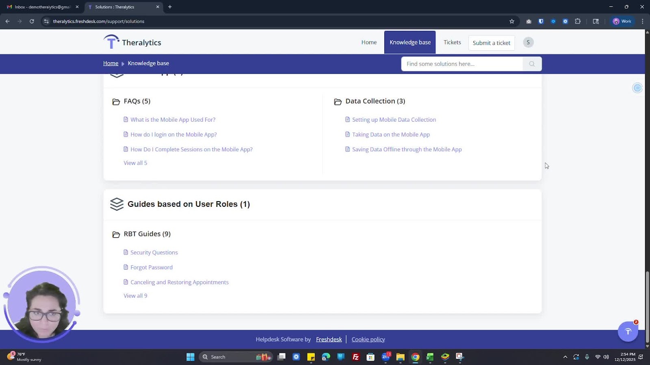The image size is (650, 365).
Task: Open the RBT Guides (9) folder
Action: (147, 234)
